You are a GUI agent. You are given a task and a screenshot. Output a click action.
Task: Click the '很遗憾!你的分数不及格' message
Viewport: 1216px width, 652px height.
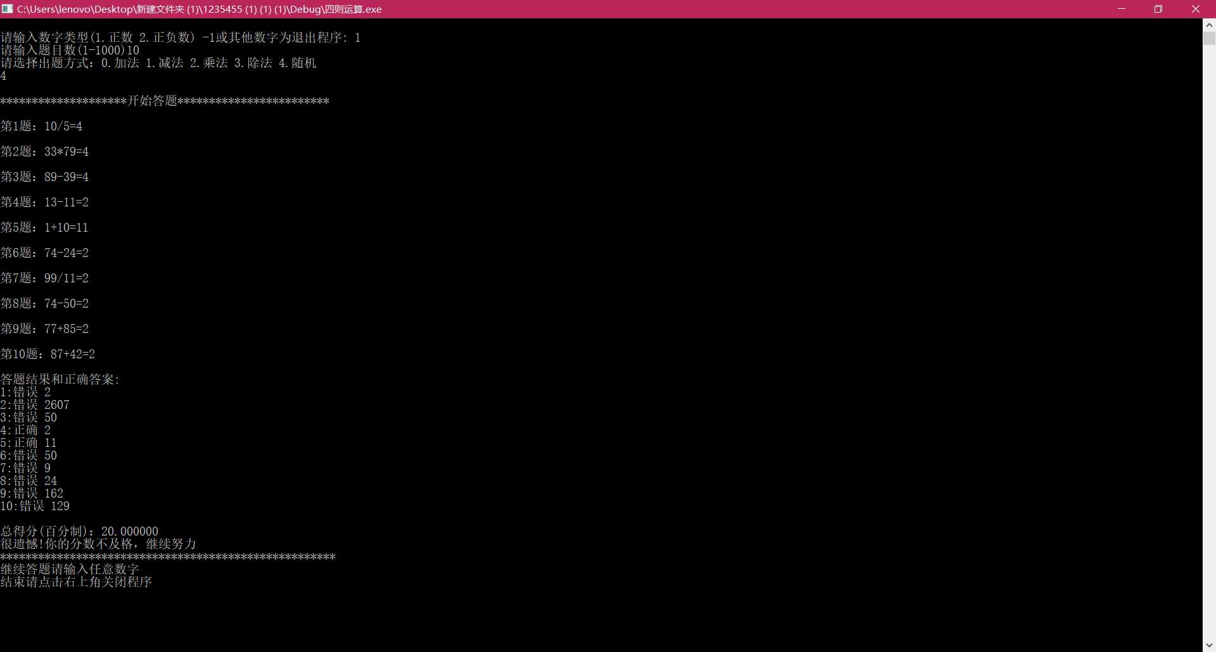coord(98,544)
